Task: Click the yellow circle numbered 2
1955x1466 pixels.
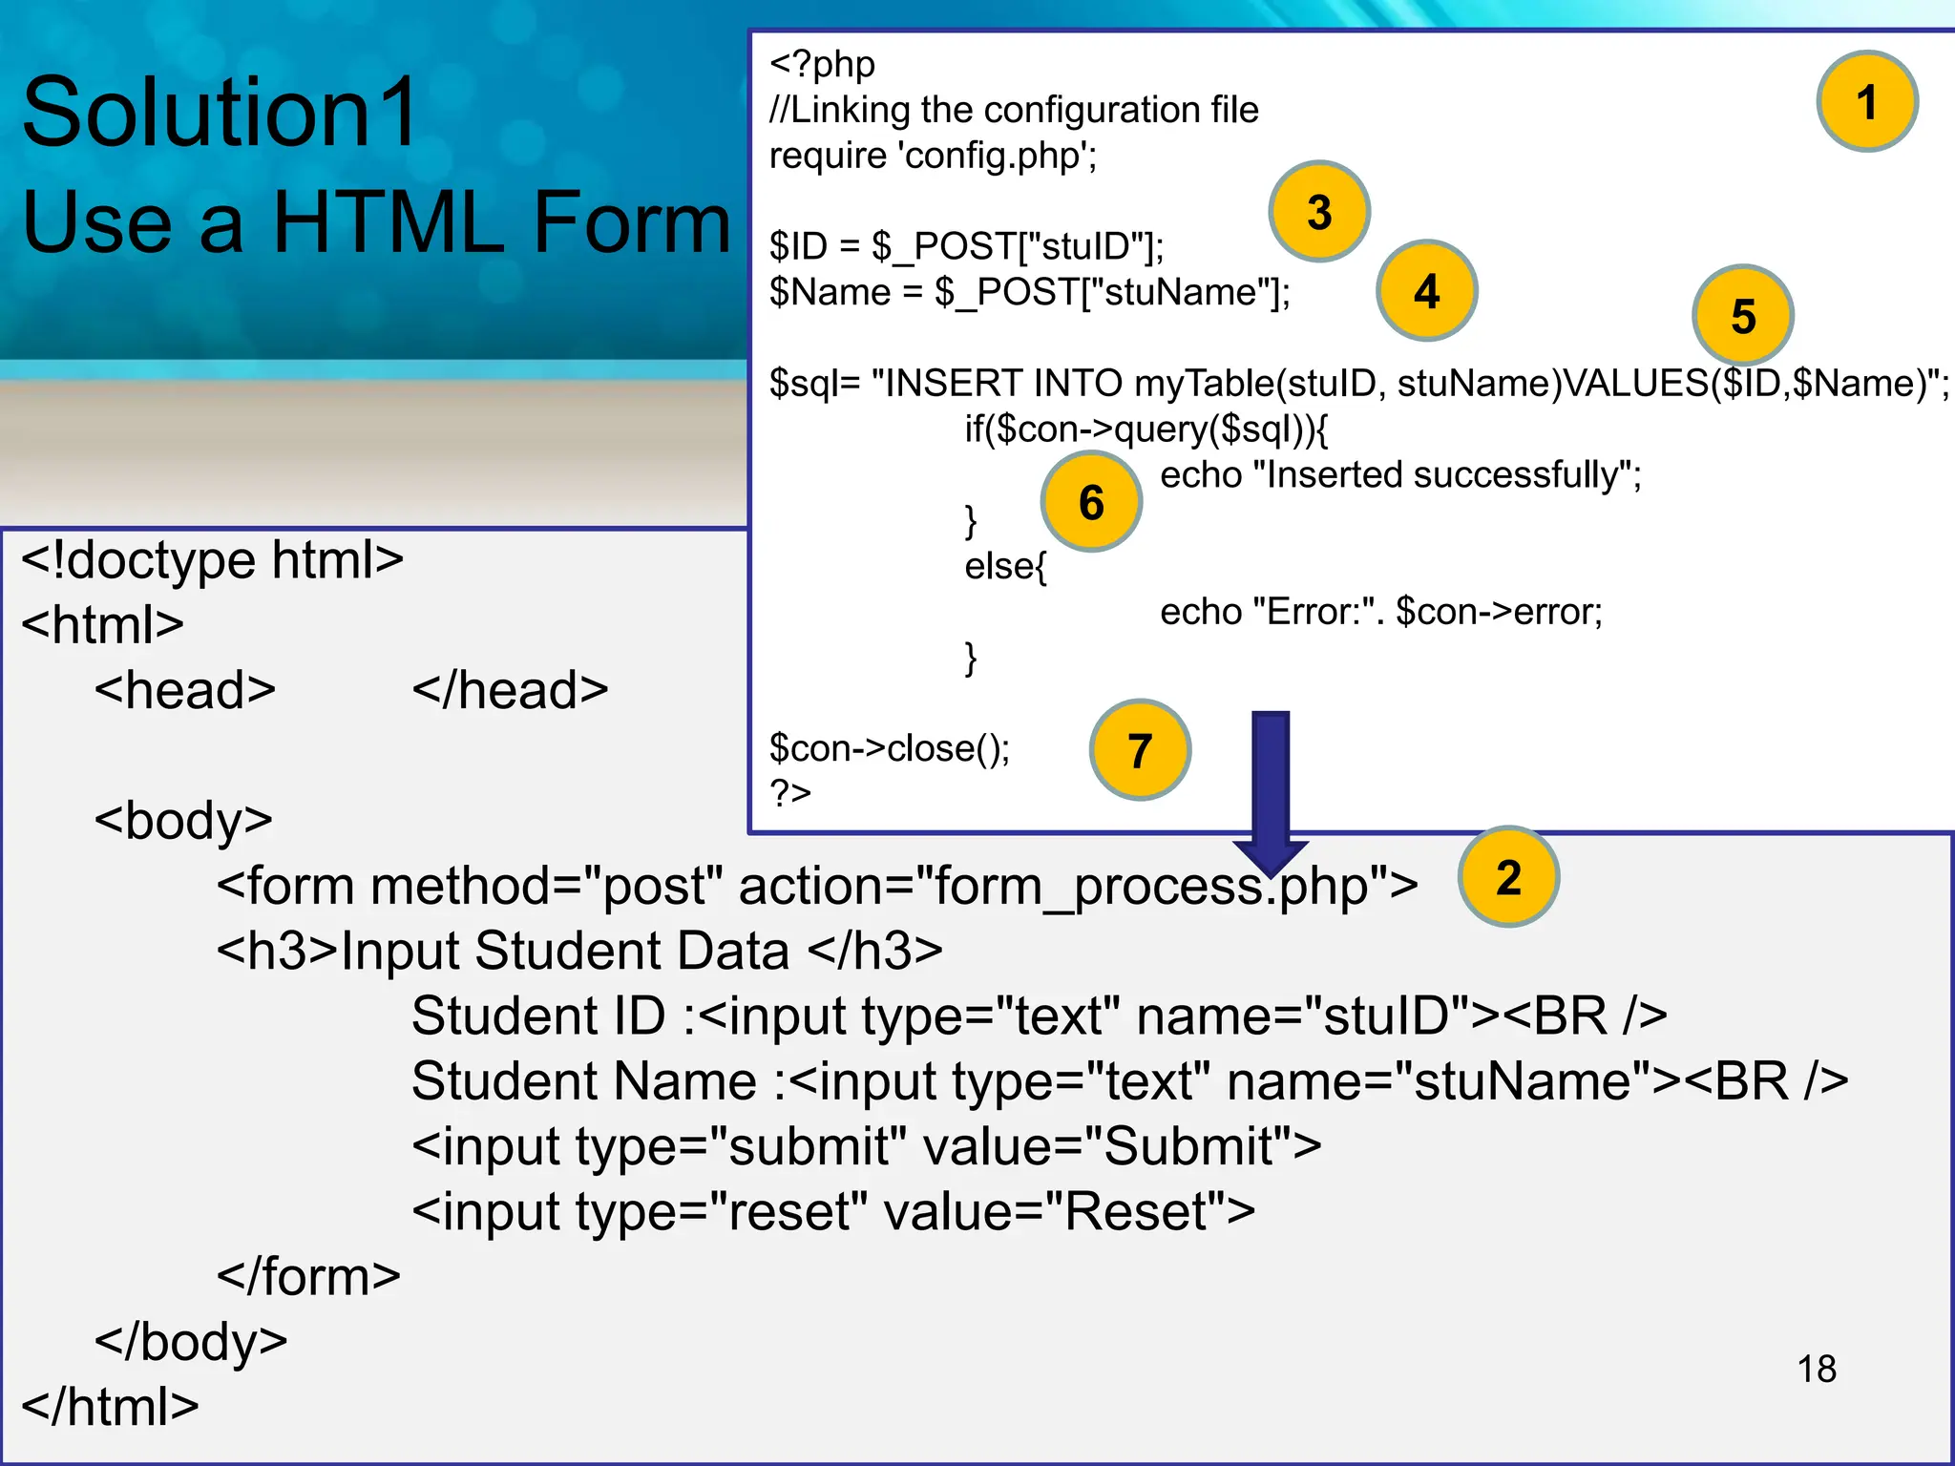Action: pyautogui.click(x=1507, y=876)
